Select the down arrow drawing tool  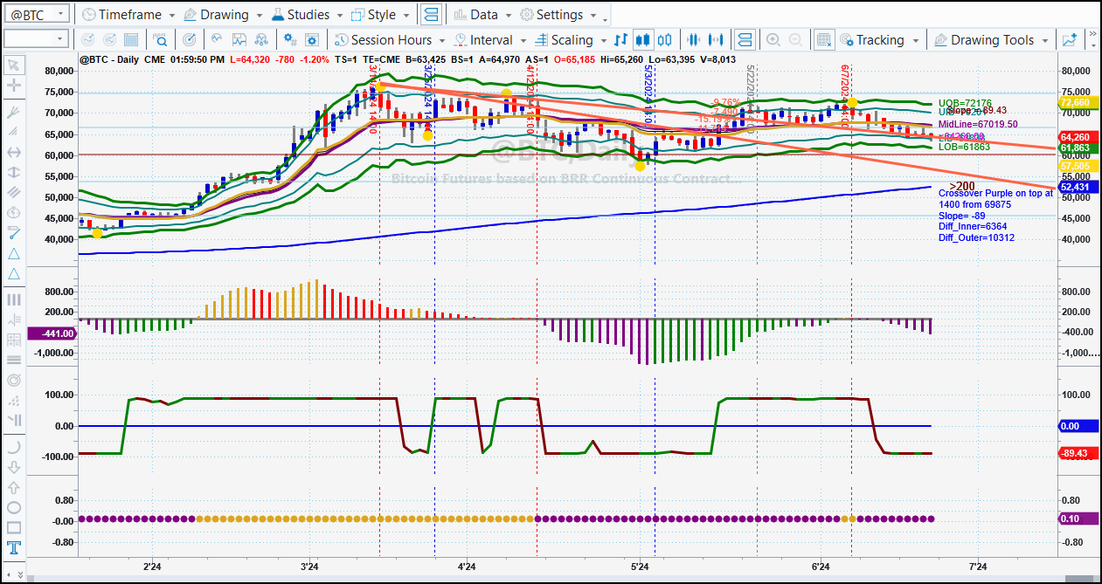[13, 466]
